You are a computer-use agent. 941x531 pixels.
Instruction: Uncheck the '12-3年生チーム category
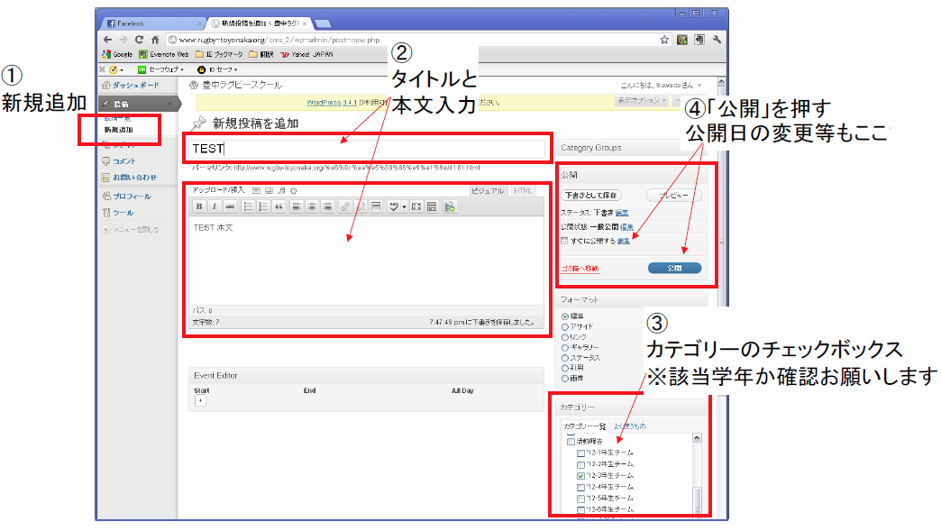pyautogui.click(x=581, y=475)
